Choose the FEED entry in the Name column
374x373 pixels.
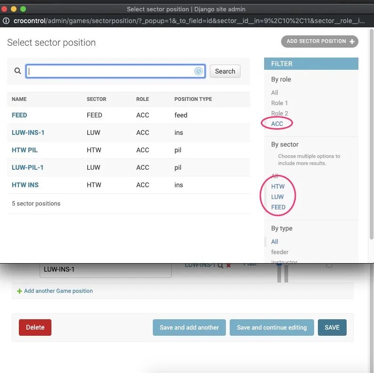click(x=19, y=115)
